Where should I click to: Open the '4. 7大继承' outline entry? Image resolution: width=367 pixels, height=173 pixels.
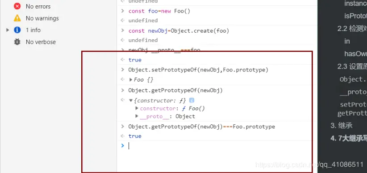tap(349, 138)
